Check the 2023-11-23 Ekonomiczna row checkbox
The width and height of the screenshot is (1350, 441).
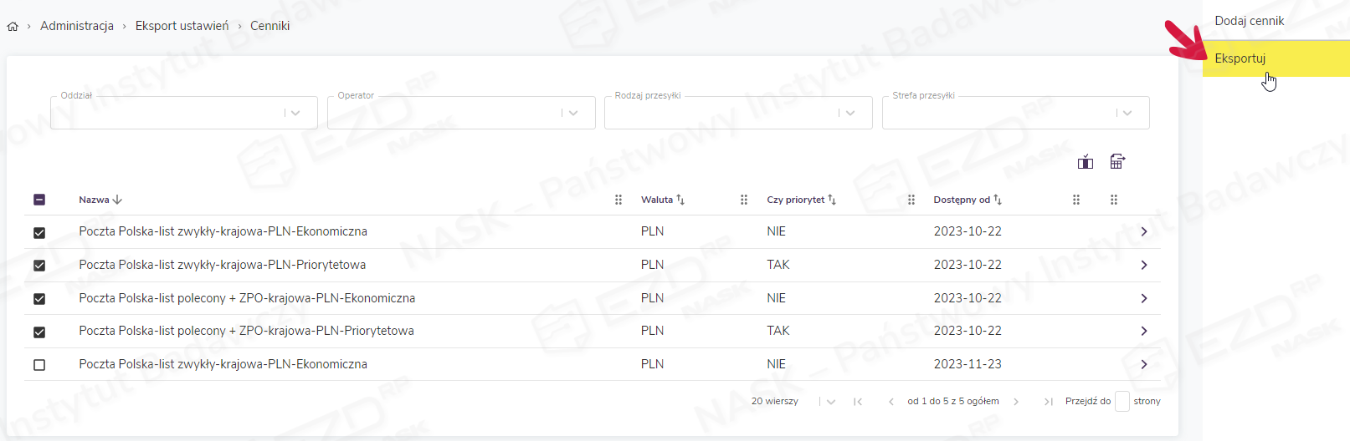[x=39, y=365]
